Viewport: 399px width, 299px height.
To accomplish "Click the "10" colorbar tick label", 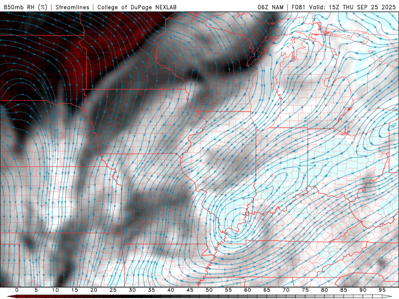I will click(x=55, y=290).
